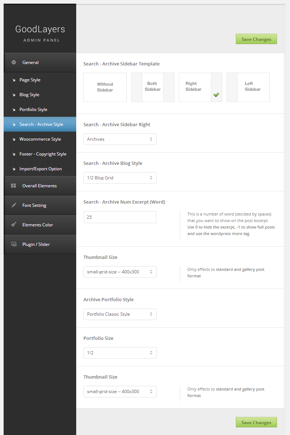The image size is (290, 435).
Task: Click the arrow icon beside Woocommerce Style
Action: pos(14,139)
